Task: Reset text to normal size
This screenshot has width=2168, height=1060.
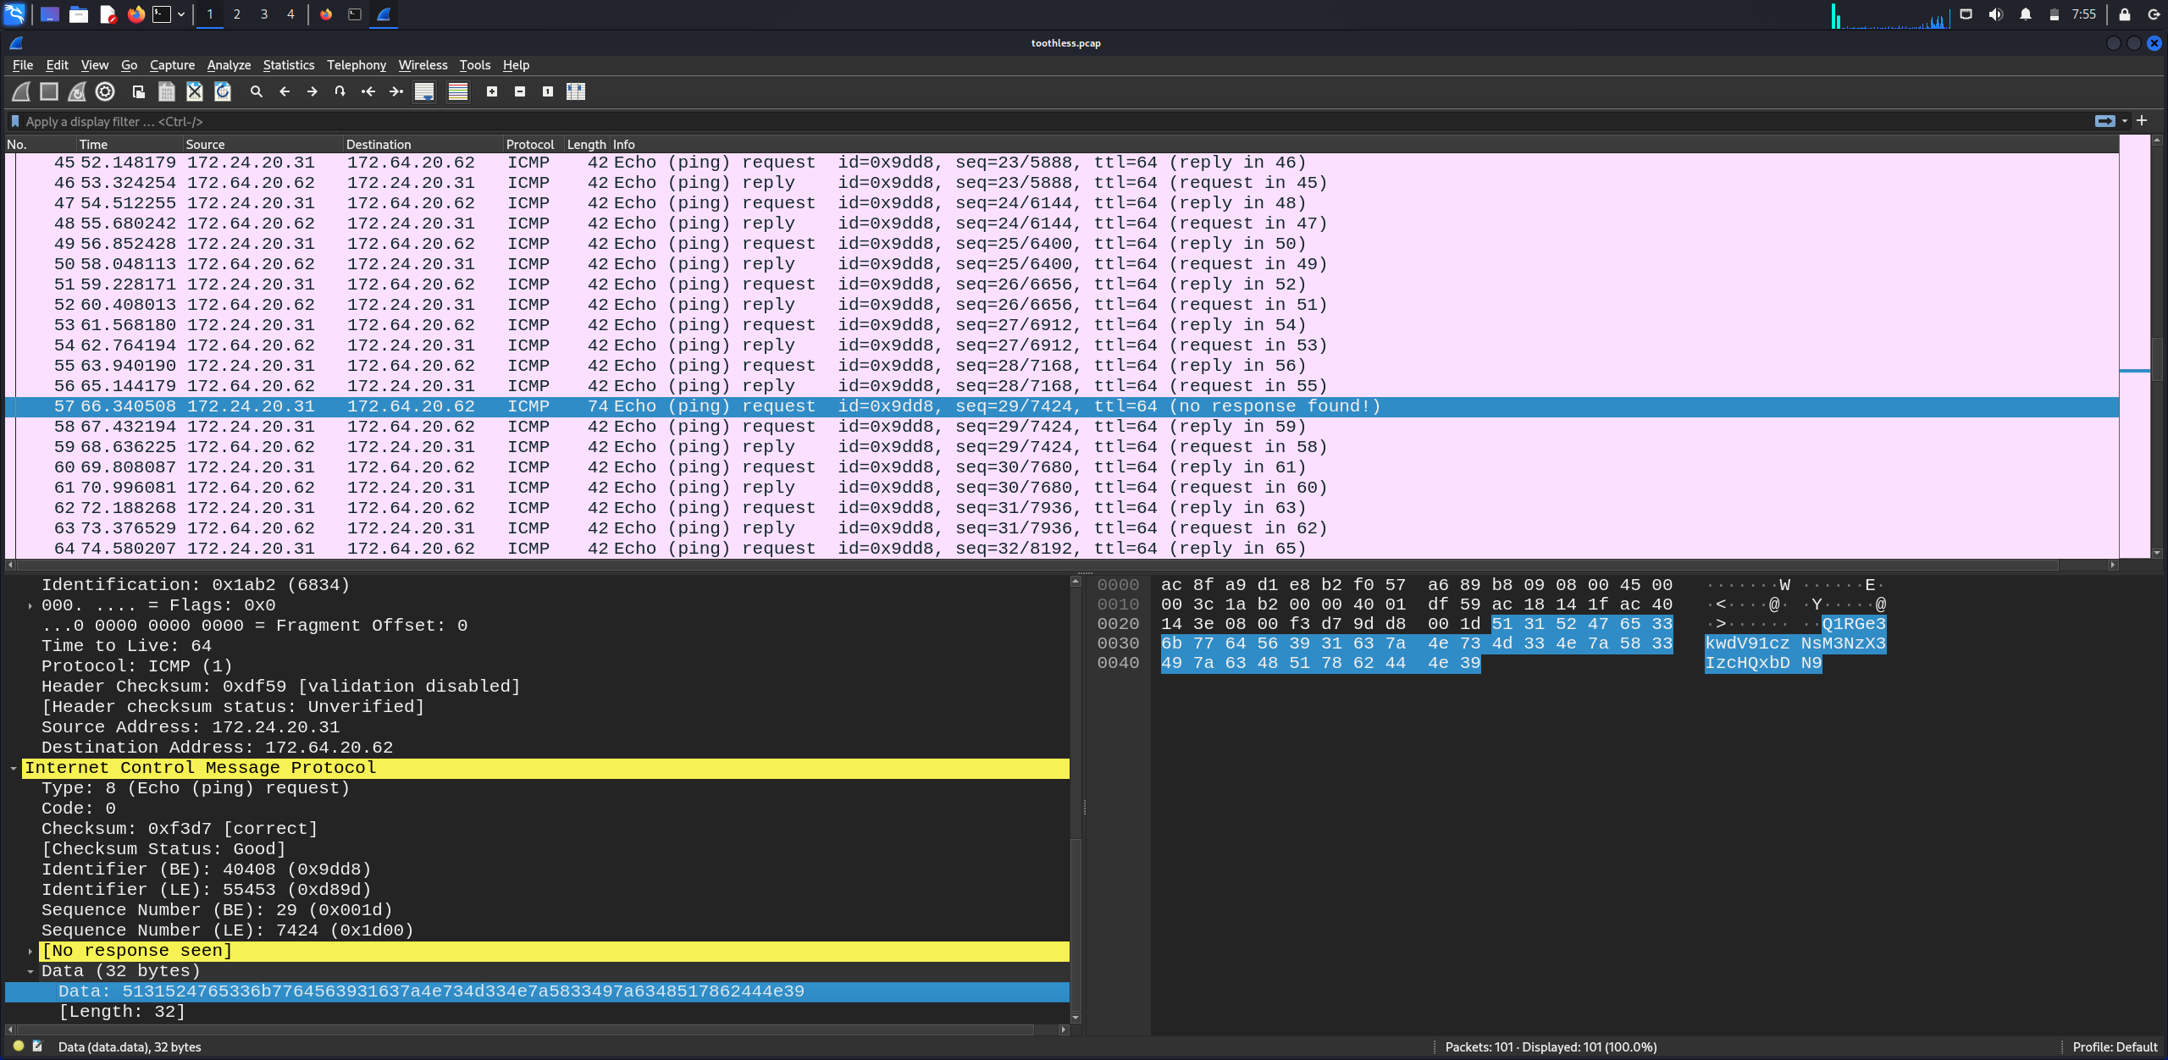Action: (548, 91)
